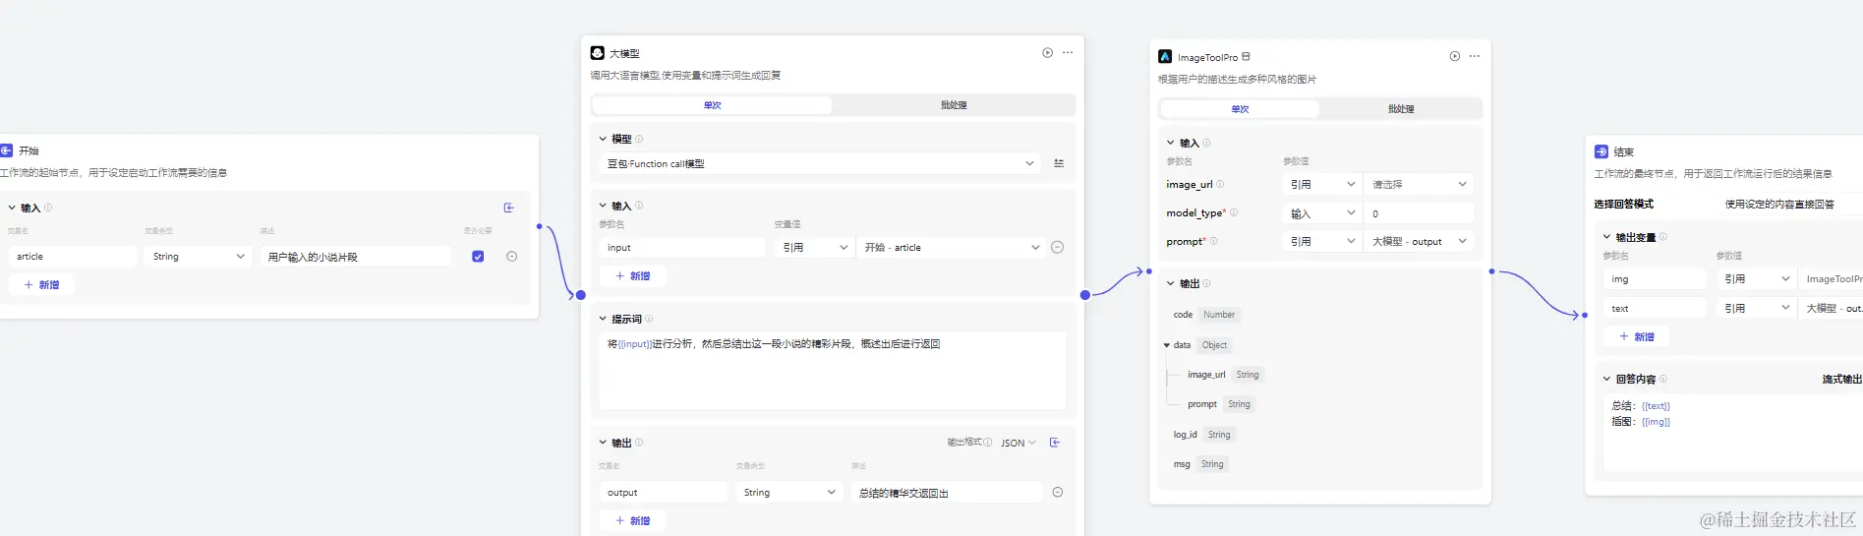Open the 开始 - article variable value dropdown
This screenshot has width=1863, height=536.
point(951,248)
